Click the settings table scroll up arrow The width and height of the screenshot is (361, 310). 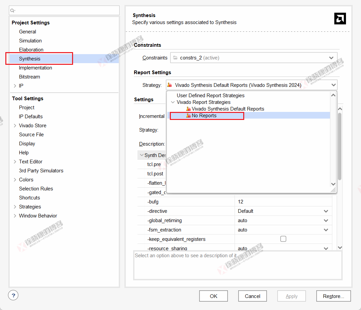coord(340,109)
